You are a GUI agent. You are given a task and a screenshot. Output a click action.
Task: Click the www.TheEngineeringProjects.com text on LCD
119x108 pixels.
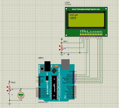point(86,9)
